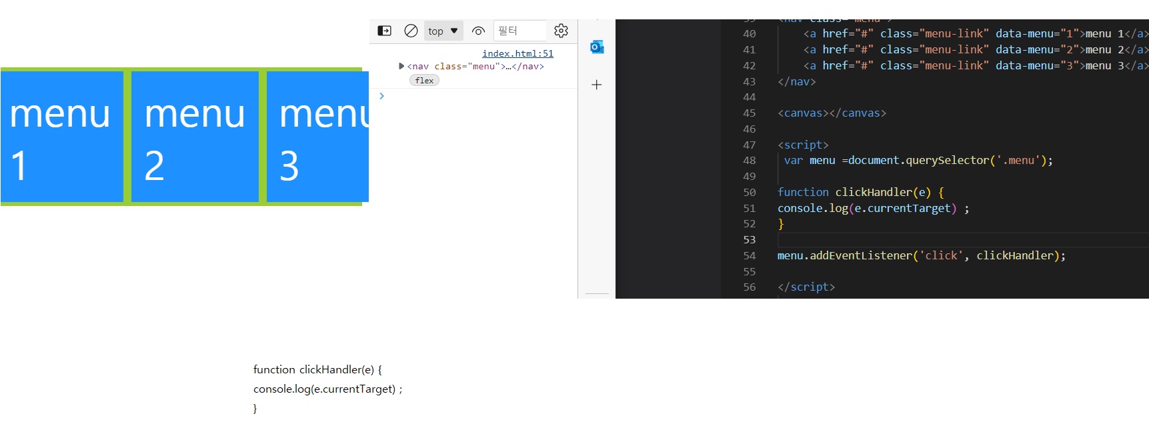Open the top context dropdown

coord(443,31)
